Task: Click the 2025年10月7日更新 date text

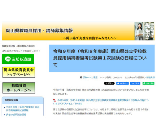Action: click(134, 77)
